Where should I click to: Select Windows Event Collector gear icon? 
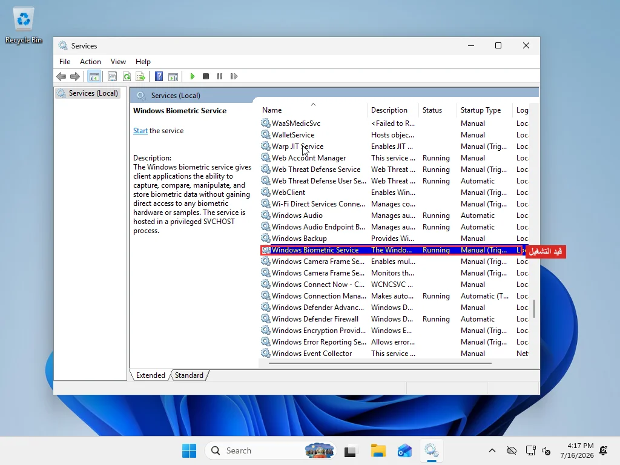pyautogui.click(x=266, y=353)
